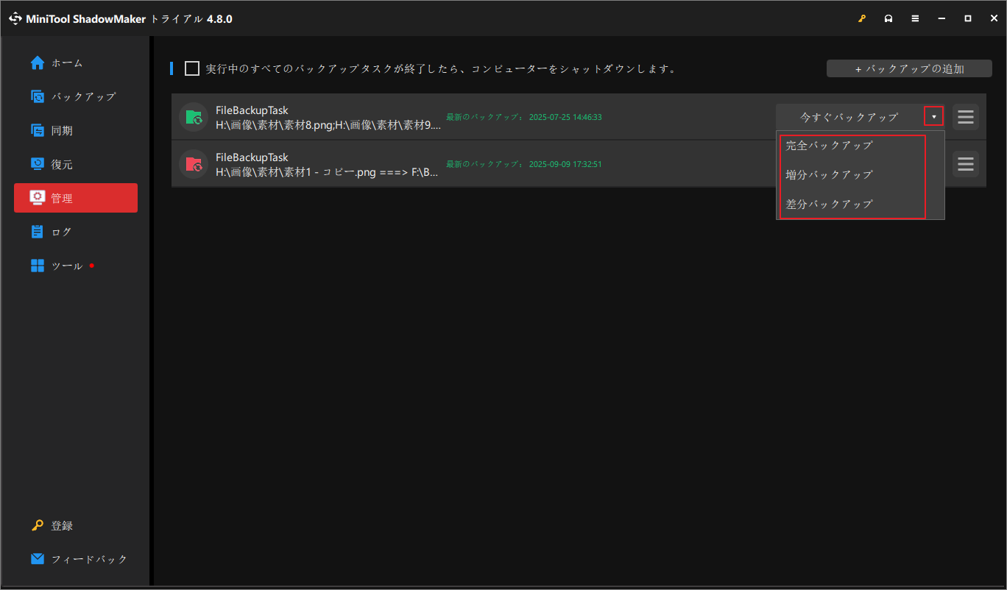Click the 今すぐバックアップ button
This screenshot has width=1007, height=590.
[849, 117]
